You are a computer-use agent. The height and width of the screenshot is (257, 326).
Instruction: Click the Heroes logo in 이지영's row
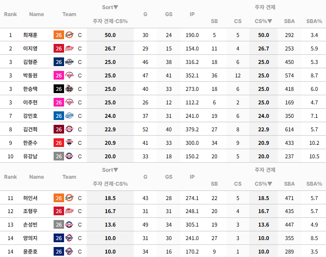pos(69,48)
